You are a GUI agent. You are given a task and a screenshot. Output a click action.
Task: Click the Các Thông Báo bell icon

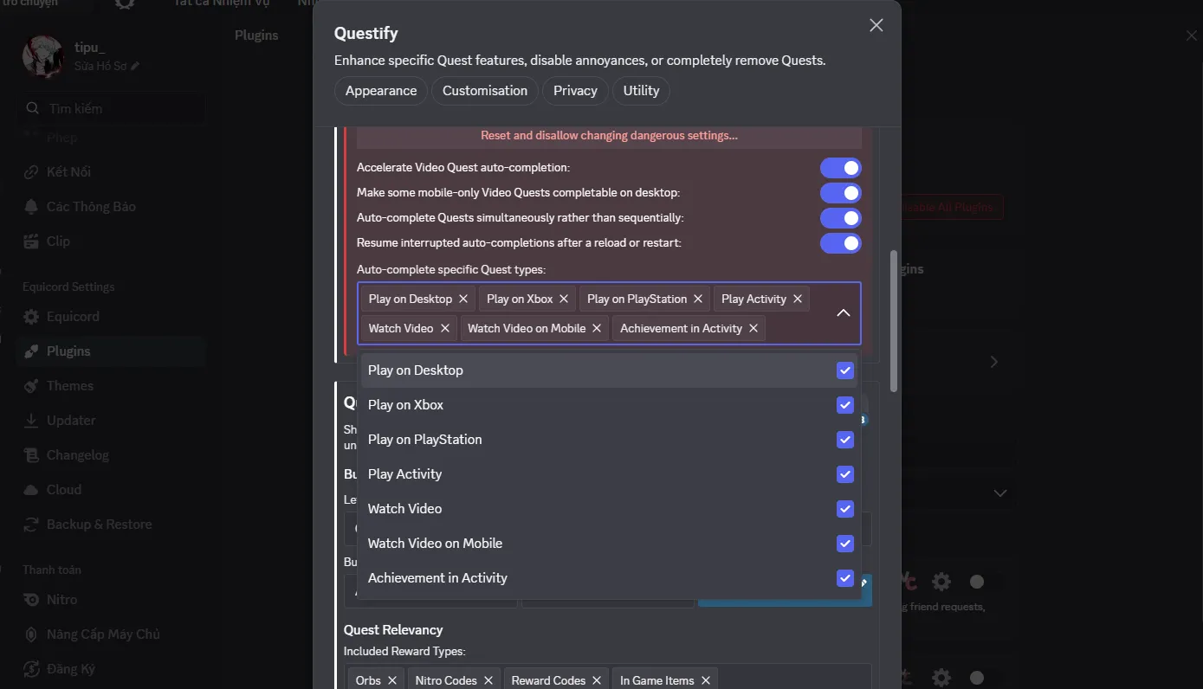tap(31, 206)
